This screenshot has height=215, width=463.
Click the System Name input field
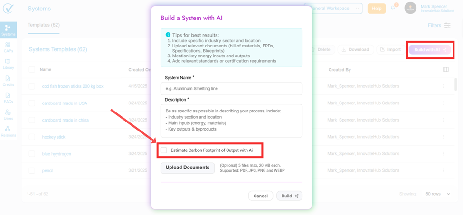[231, 89]
